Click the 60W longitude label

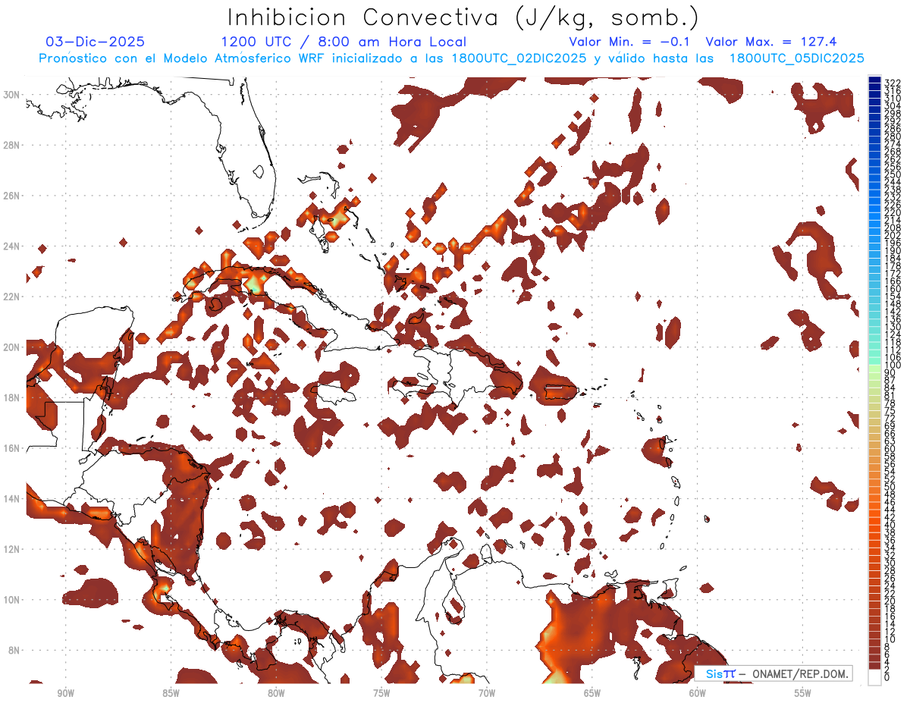click(698, 692)
